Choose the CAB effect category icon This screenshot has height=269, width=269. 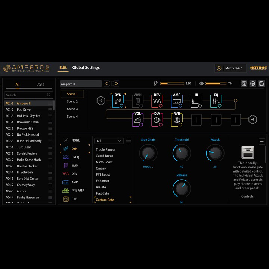pyautogui.click(x=66, y=199)
